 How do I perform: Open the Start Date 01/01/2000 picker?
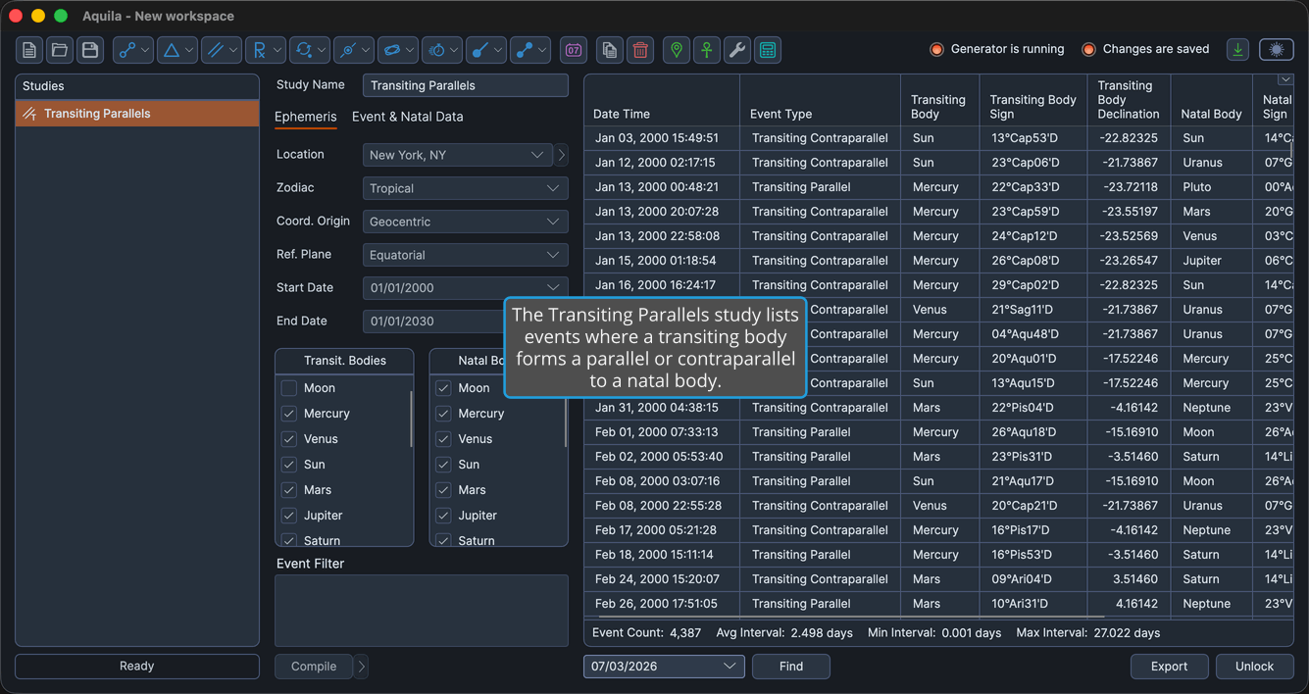point(466,288)
